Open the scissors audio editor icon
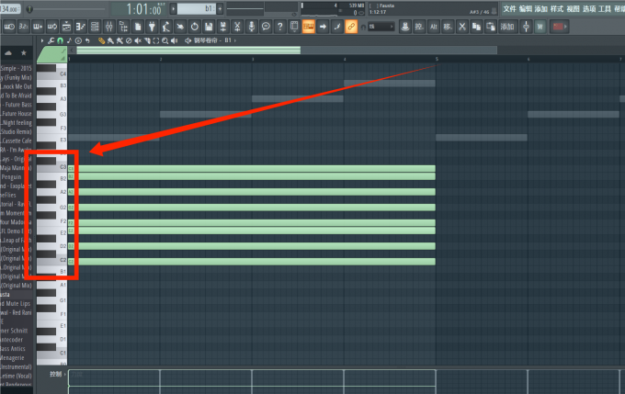 (237, 27)
